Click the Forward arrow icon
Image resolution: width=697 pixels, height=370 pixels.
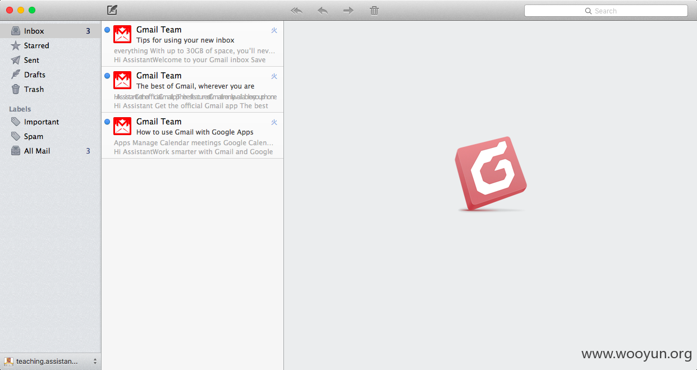pos(349,11)
